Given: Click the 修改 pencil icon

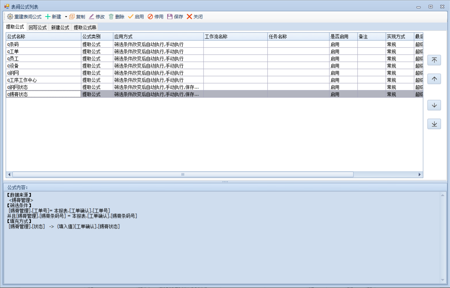Looking at the screenshot, I should [x=92, y=17].
